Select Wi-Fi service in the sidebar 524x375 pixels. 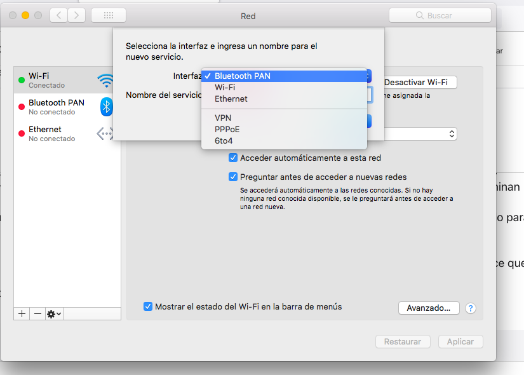click(64, 80)
